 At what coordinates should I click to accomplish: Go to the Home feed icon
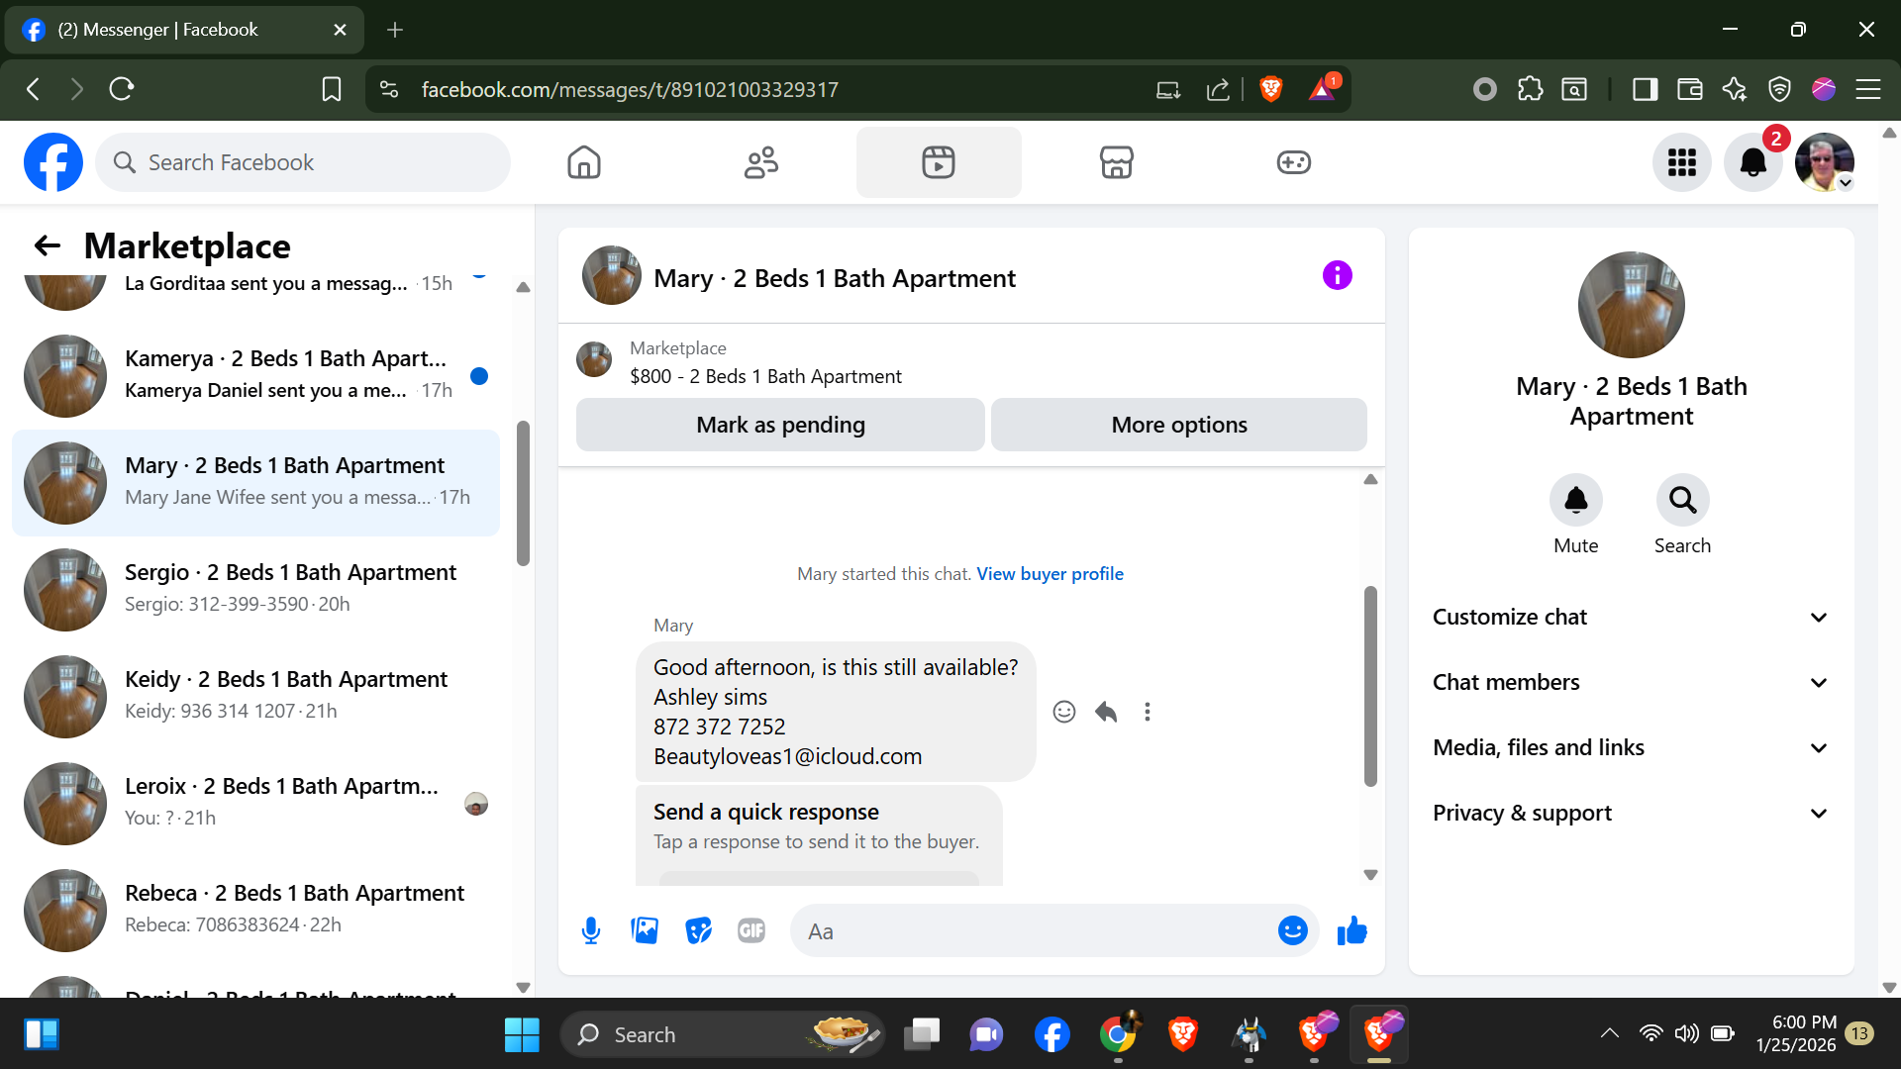(x=584, y=162)
